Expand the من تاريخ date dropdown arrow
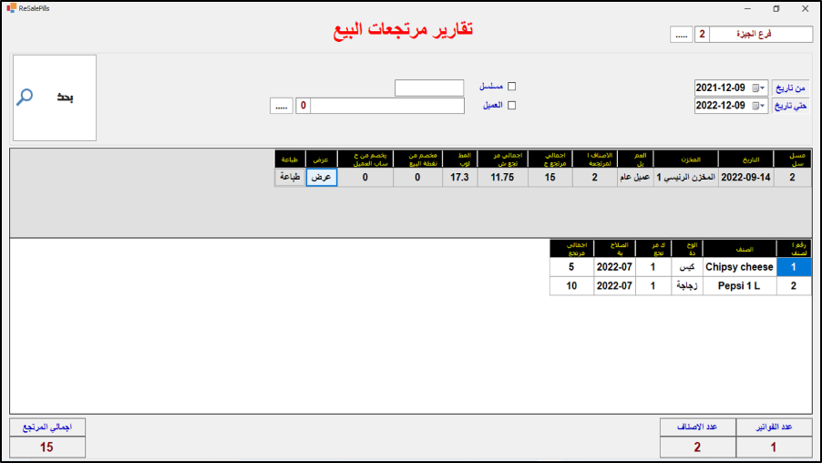822x463 pixels. tap(764, 87)
